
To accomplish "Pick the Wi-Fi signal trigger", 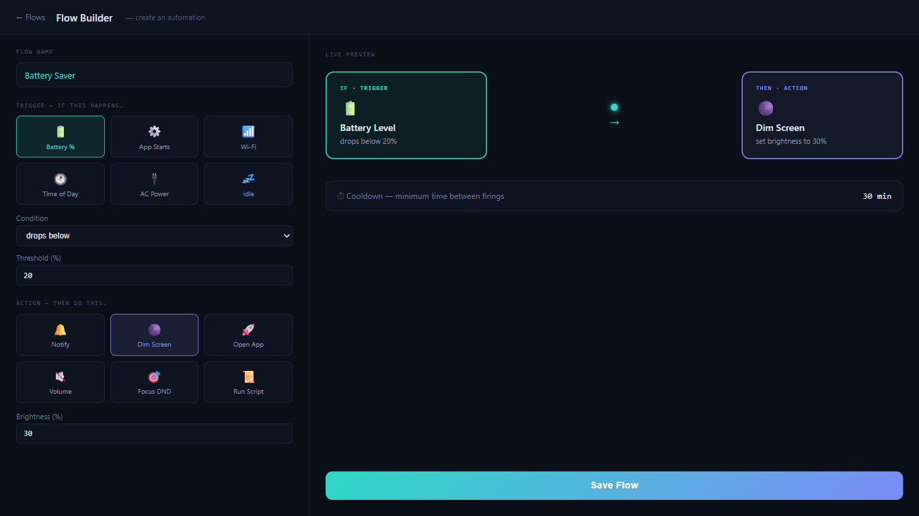I will (248, 136).
